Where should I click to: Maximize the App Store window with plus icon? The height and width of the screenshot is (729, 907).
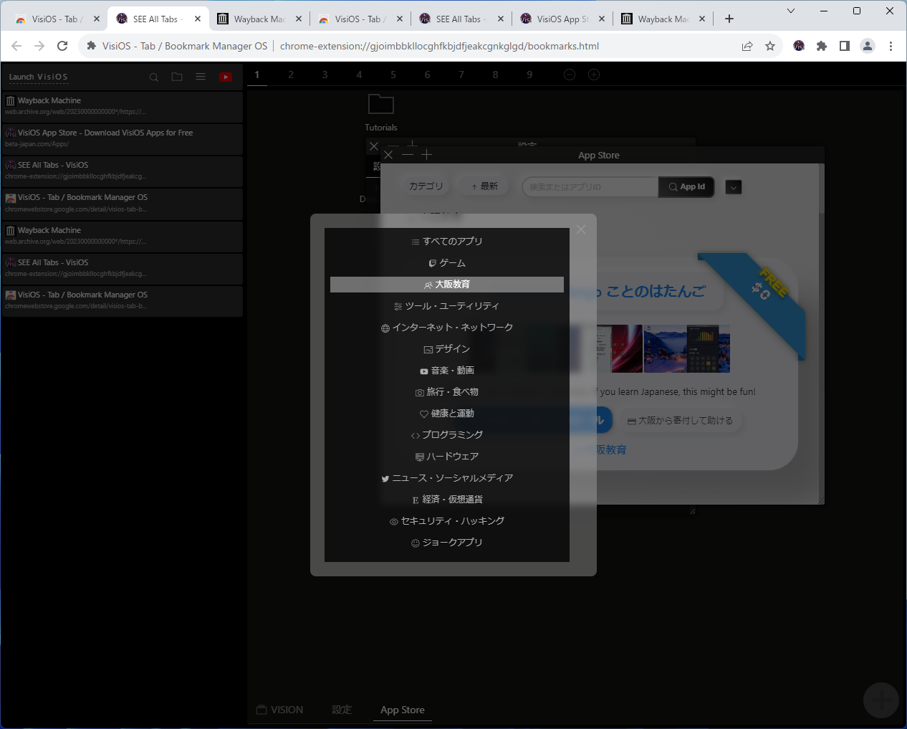427,155
